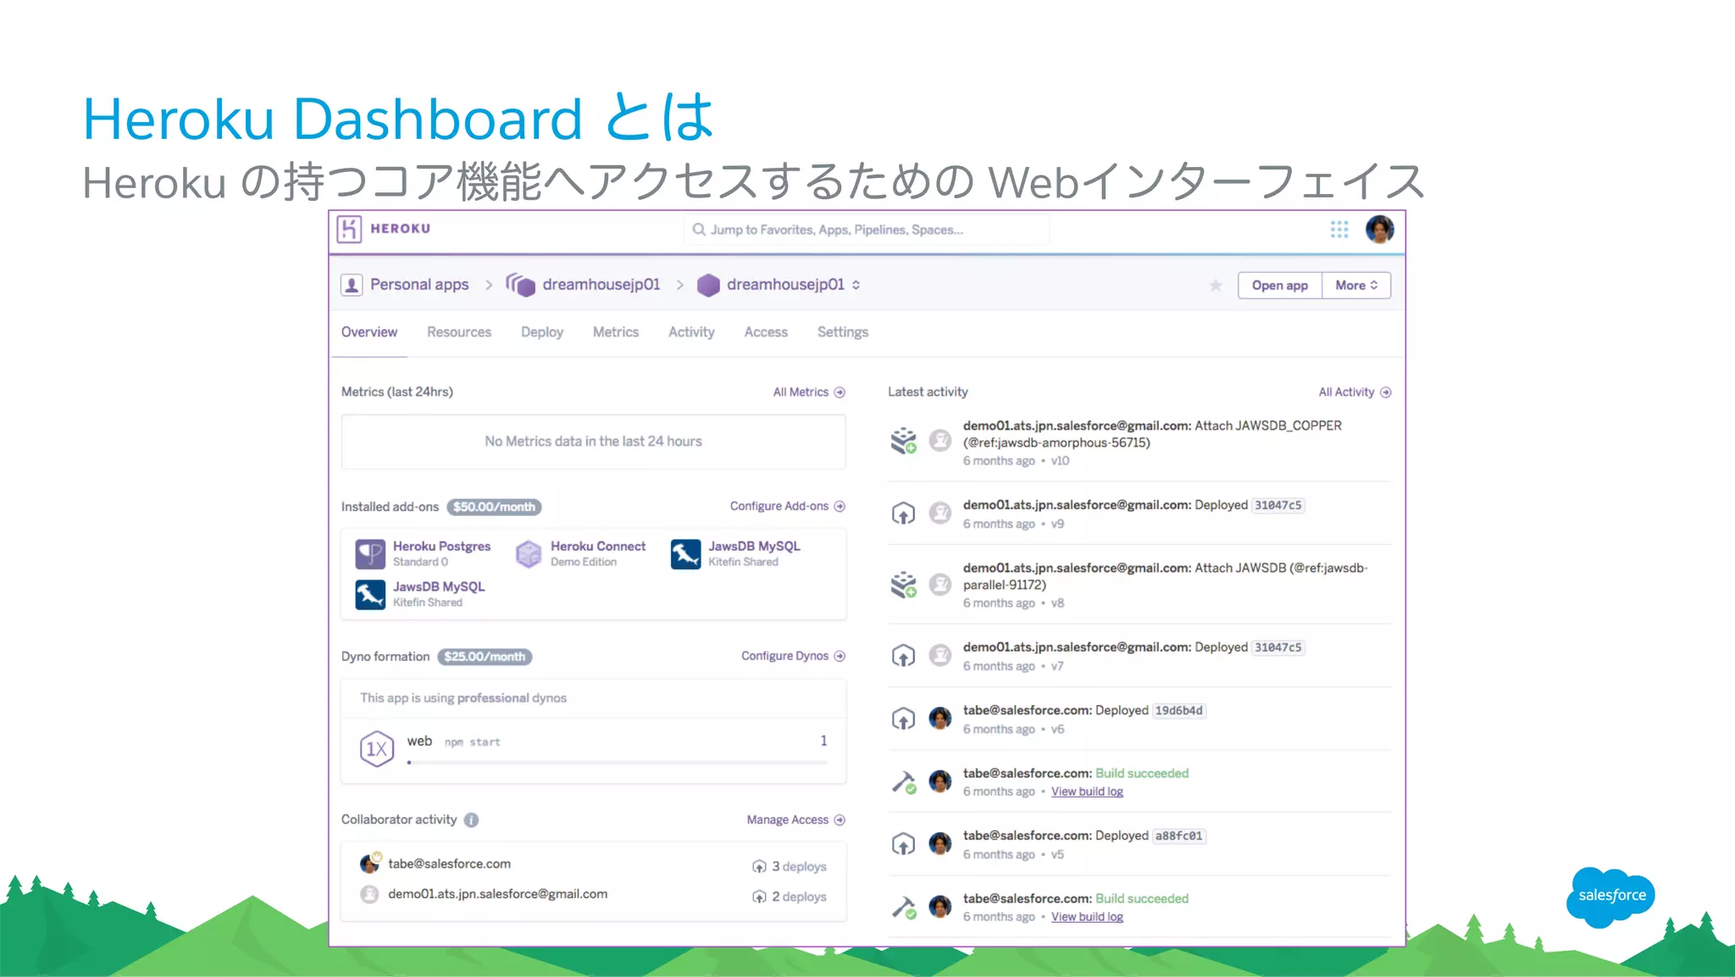Click the JawsDB MySQL icon beside Heroku Connect
Viewport: 1735px width, 977px height.
click(686, 554)
